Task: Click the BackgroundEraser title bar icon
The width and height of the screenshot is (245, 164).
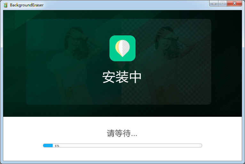Action: click(x=5, y=5)
